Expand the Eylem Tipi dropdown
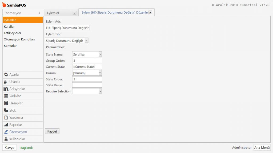This screenshot has height=153, width=273. (86, 41)
